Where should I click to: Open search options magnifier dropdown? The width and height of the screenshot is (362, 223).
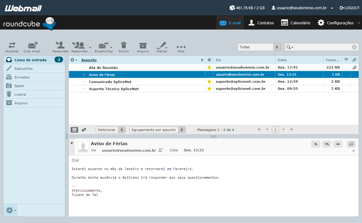coord(290,47)
